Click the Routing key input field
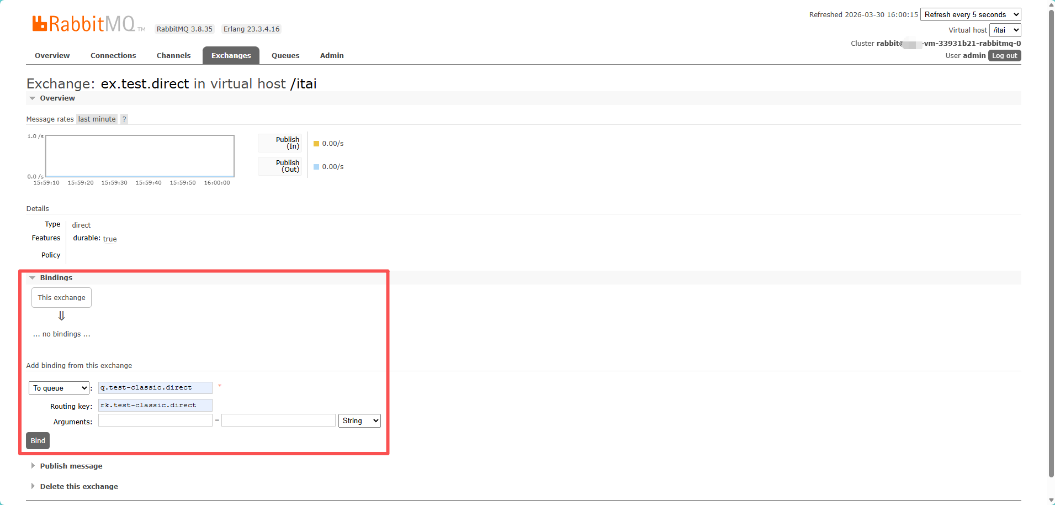 tap(155, 406)
